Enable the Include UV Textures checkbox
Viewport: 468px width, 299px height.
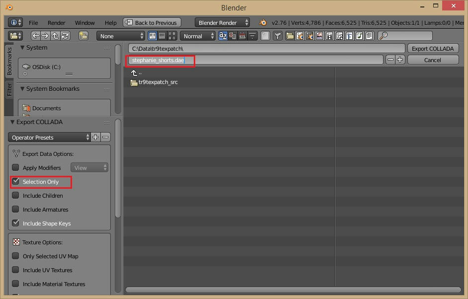(x=15, y=270)
